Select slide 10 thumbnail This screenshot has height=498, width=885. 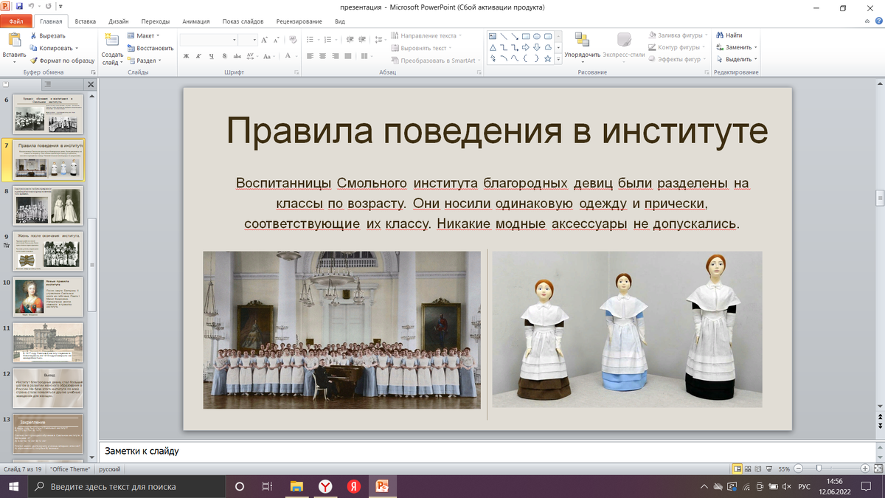point(49,297)
